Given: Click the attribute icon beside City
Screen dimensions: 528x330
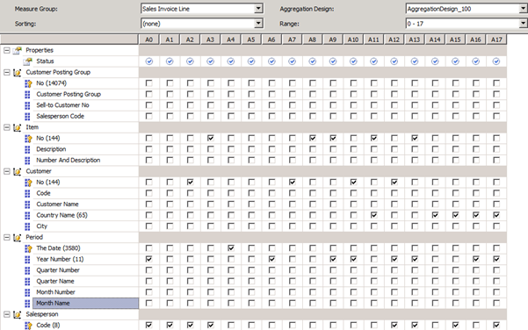Looking at the screenshot, I should tap(27, 226).
